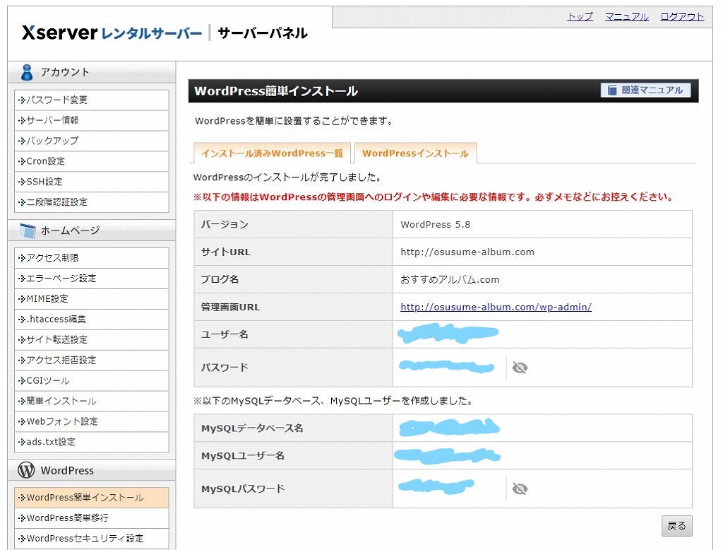
Task: Open アクセス拒否設定 menu item
Action: tap(91, 360)
